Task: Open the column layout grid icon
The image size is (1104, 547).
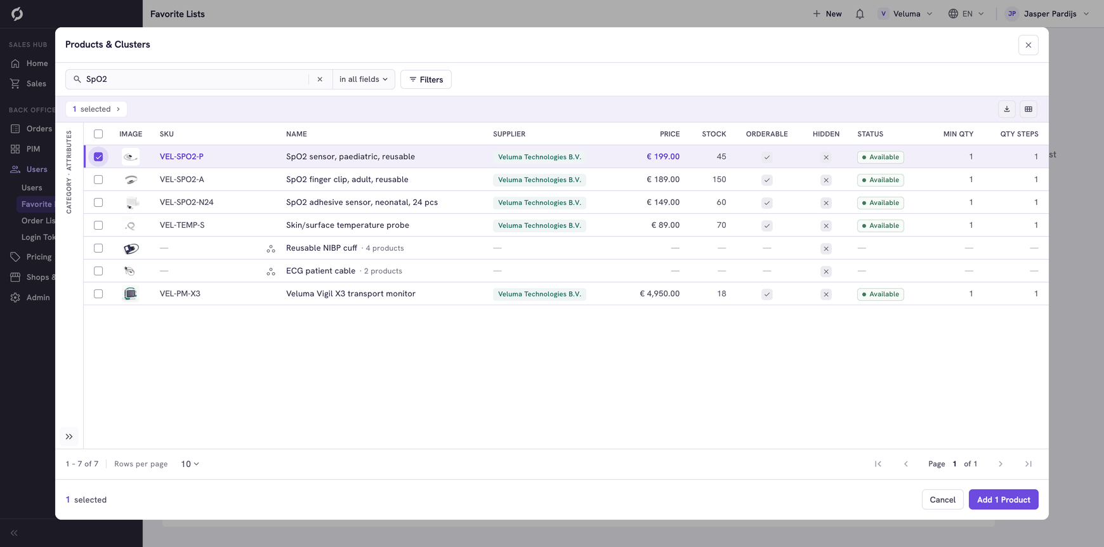Action: [x=1028, y=109]
